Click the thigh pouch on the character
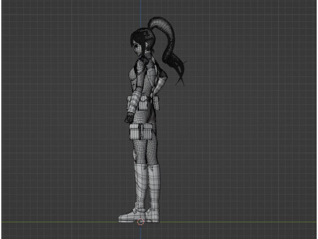This screenshot has height=239, width=318. click(x=141, y=131)
